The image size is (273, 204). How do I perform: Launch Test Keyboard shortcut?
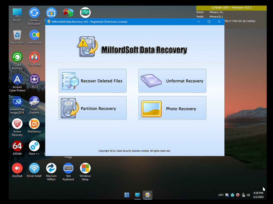pos(68,172)
